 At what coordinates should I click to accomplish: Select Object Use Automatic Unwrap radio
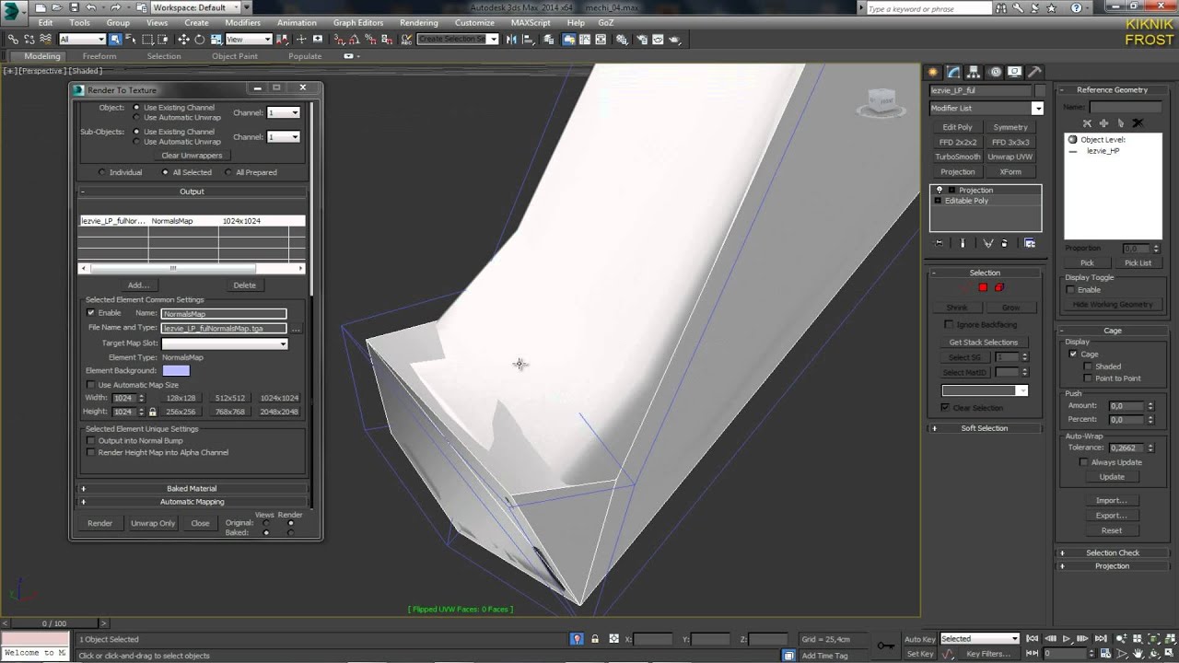[137, 118]
